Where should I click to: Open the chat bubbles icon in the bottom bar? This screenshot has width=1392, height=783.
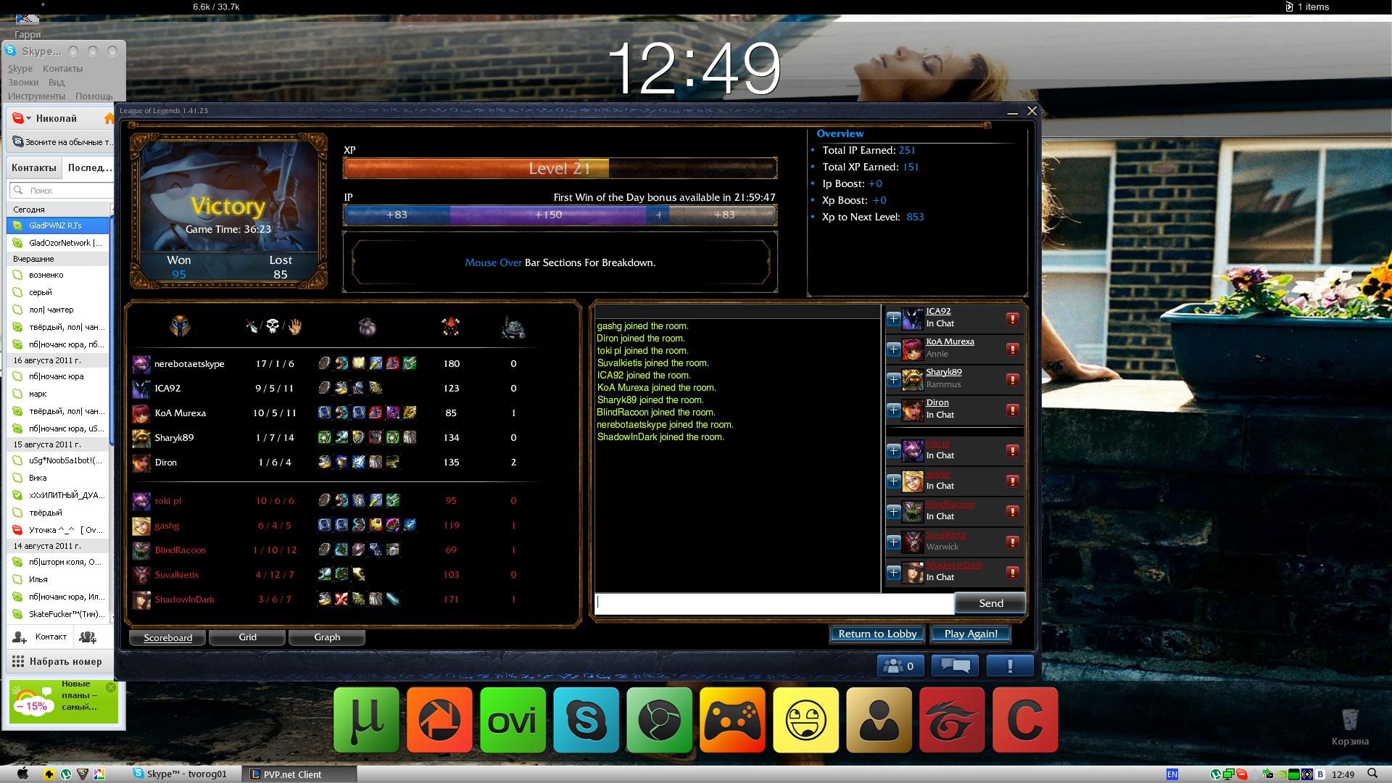coord(954,666)
